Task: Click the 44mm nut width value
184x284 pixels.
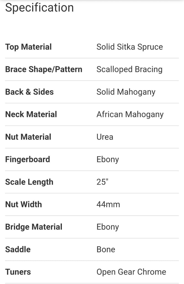Action: tap(108, 204)
